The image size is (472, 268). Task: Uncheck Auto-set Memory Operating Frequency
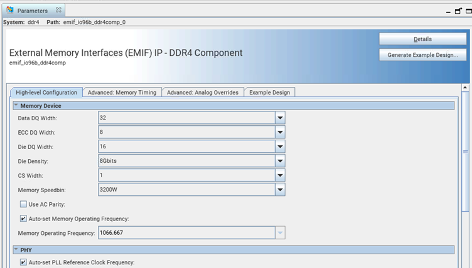tap(23, 219)
